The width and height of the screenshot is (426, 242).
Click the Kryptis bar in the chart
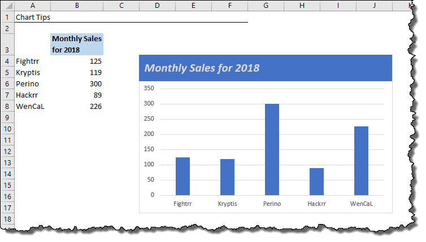(x=227, y=177)
